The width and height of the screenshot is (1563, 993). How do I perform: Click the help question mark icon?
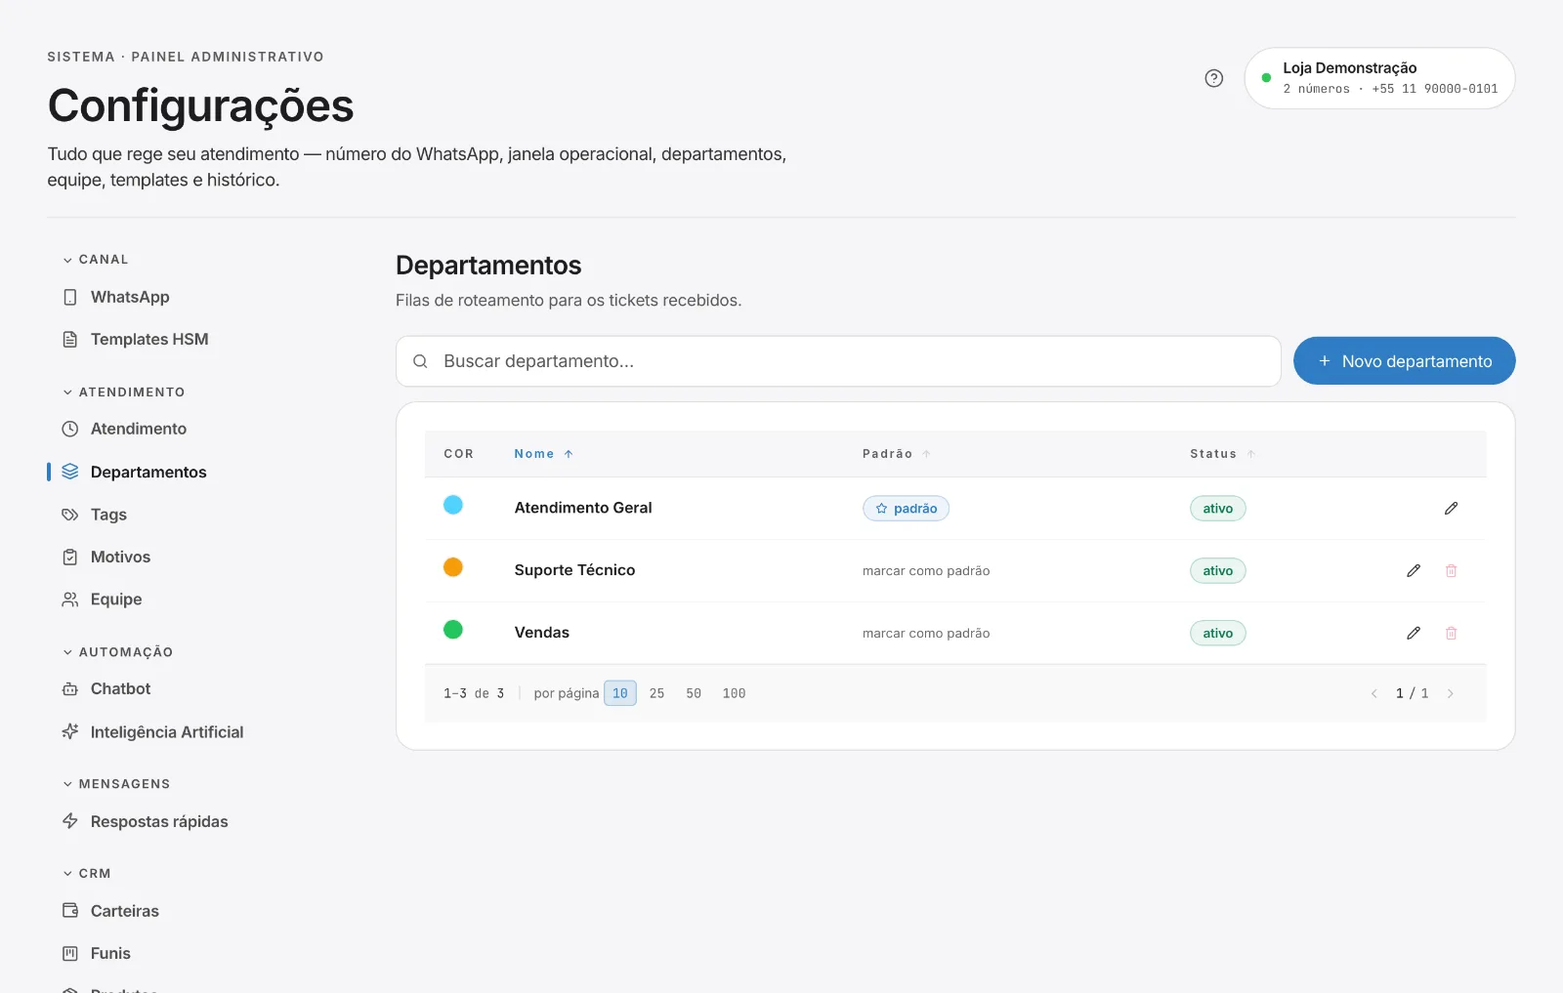(1213, 78)
